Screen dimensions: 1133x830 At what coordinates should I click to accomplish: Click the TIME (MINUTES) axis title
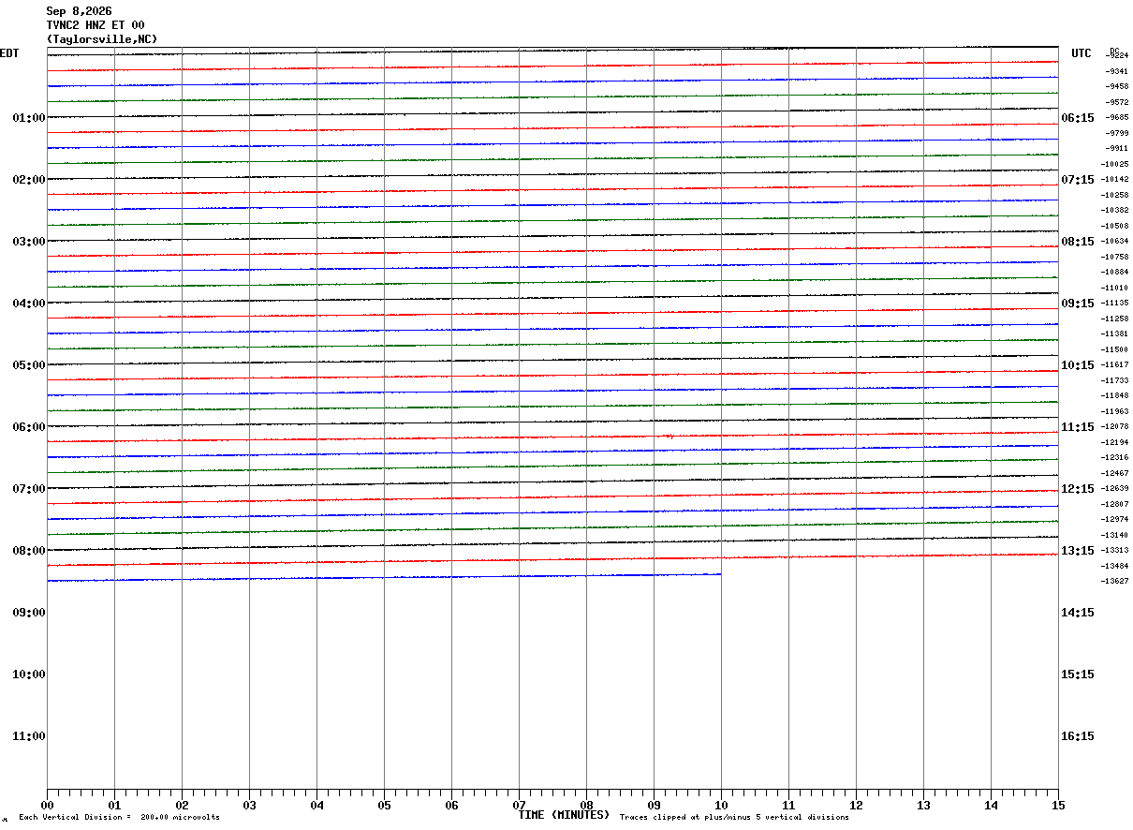(x=564, y=815)
